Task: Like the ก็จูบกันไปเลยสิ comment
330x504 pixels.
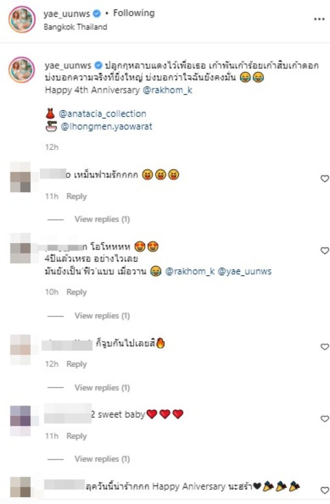Action: tap(325, 347)
